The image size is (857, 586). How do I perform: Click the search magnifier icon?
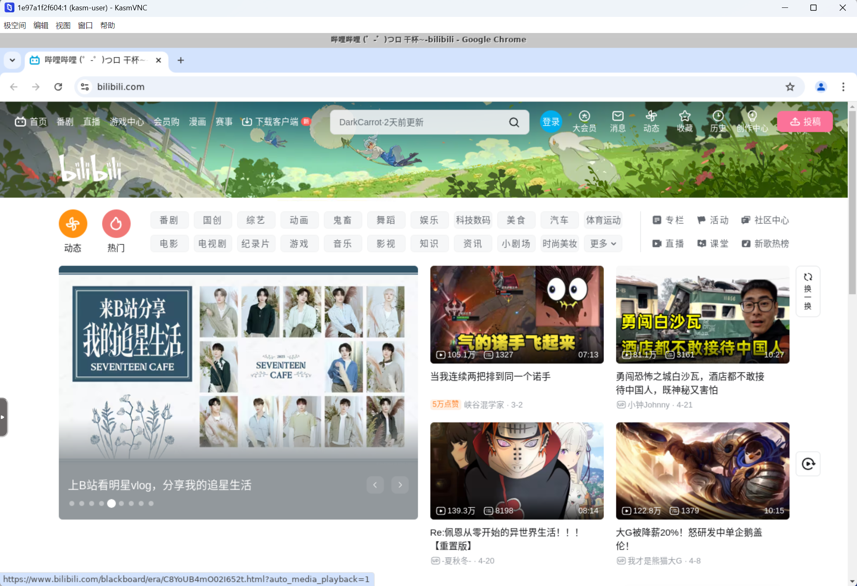[514, 123]
